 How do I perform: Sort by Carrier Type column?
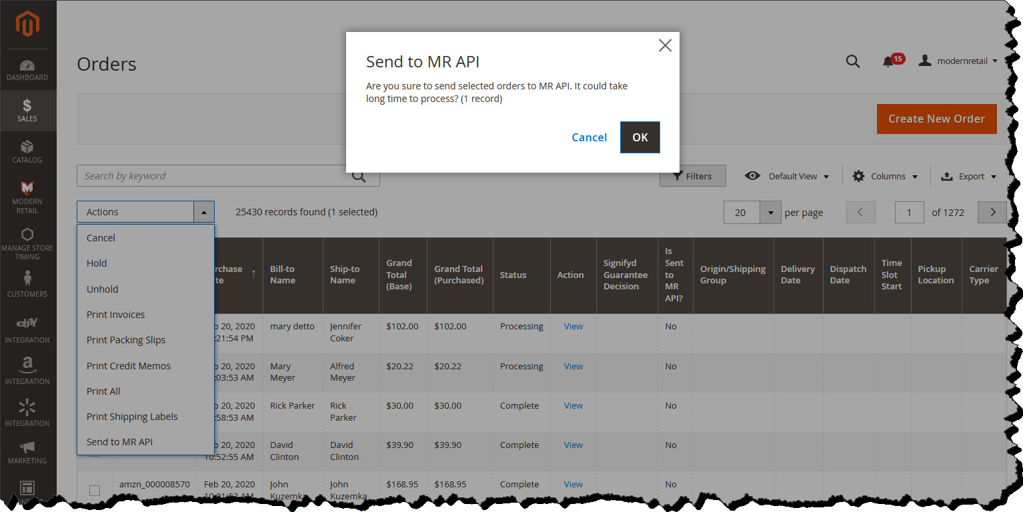984,275
